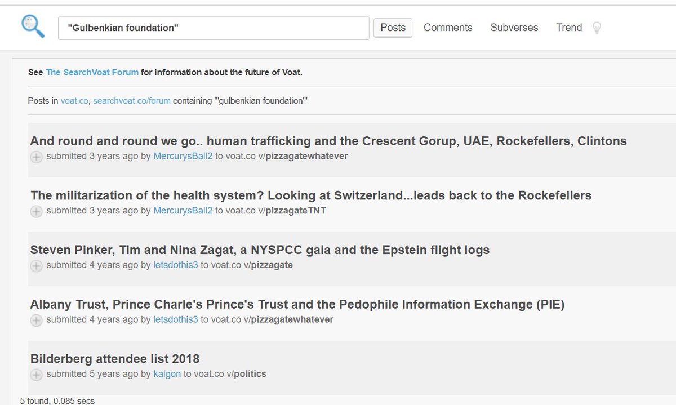Open the Trend tab
676x405 pixels.
click(x=569, y=28)
